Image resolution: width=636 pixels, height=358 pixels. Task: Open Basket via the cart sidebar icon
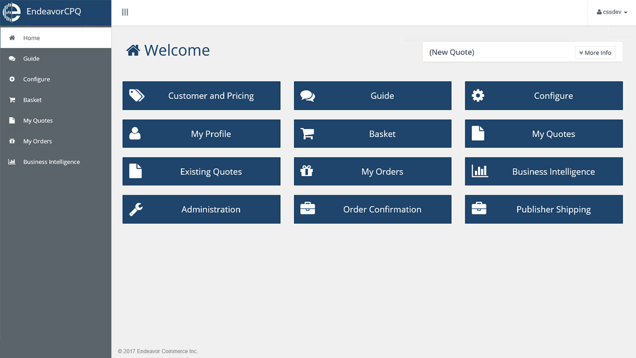(x=12, y=99)
